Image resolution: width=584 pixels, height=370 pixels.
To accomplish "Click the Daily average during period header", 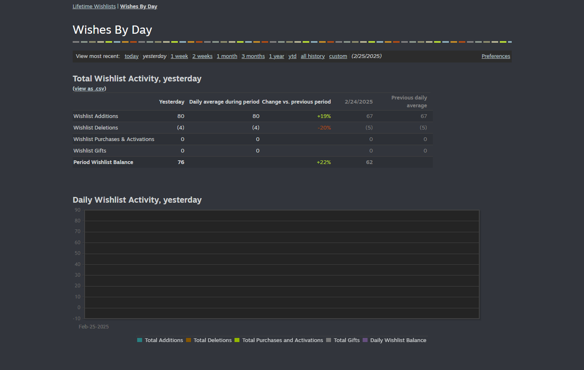I will click(224, 102).
